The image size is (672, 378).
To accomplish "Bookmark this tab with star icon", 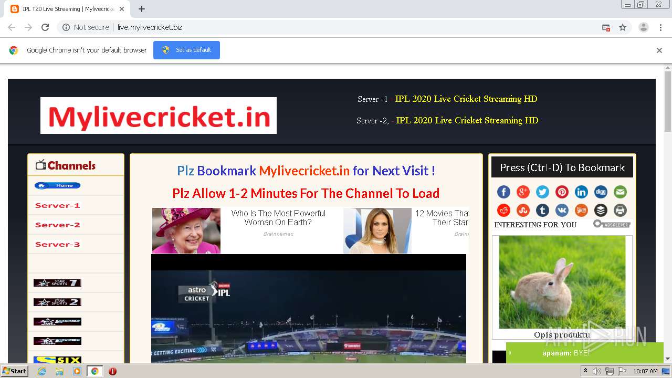I will (623, 27).
